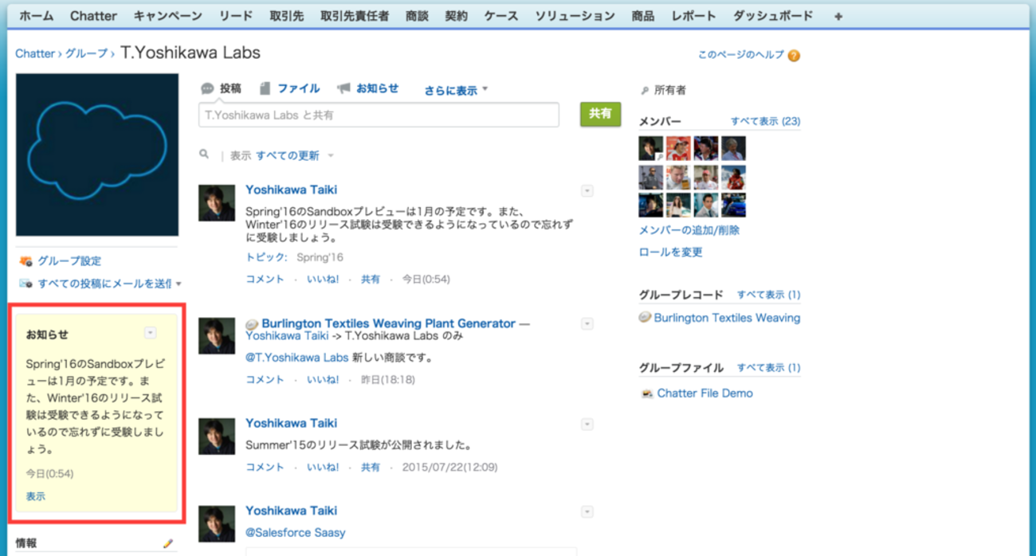The image size is (1036, 556).
Task: Open the キャンペーン menu tab
Action: [167, 16]
